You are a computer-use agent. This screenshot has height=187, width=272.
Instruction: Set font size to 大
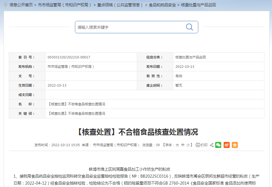point(177,145)
